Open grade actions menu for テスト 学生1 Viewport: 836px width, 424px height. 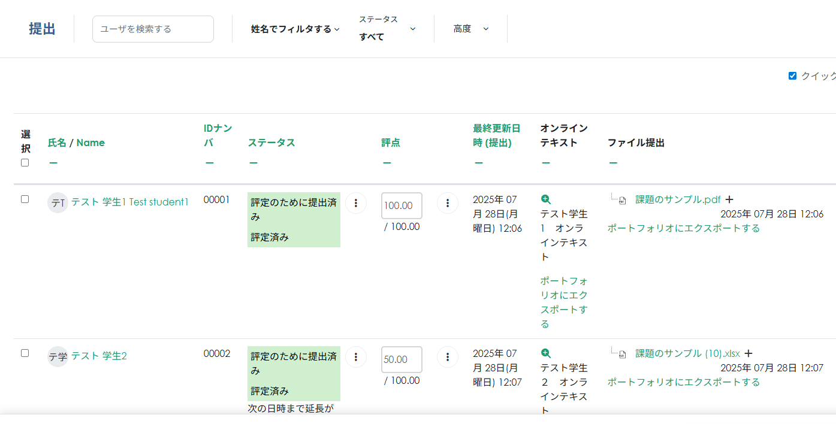point(448,203)
